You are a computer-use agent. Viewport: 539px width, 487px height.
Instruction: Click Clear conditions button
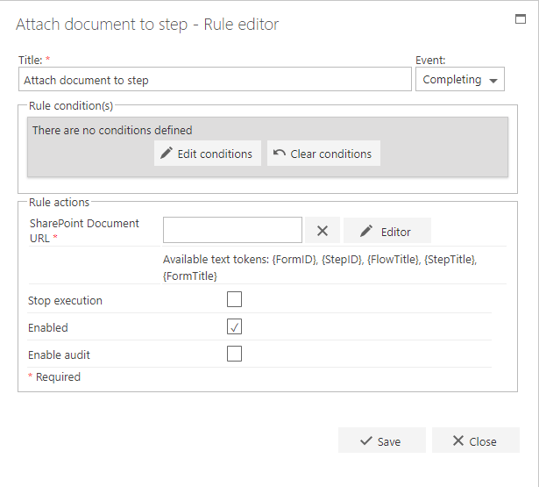pyautogui.click(x=323, y=154)
